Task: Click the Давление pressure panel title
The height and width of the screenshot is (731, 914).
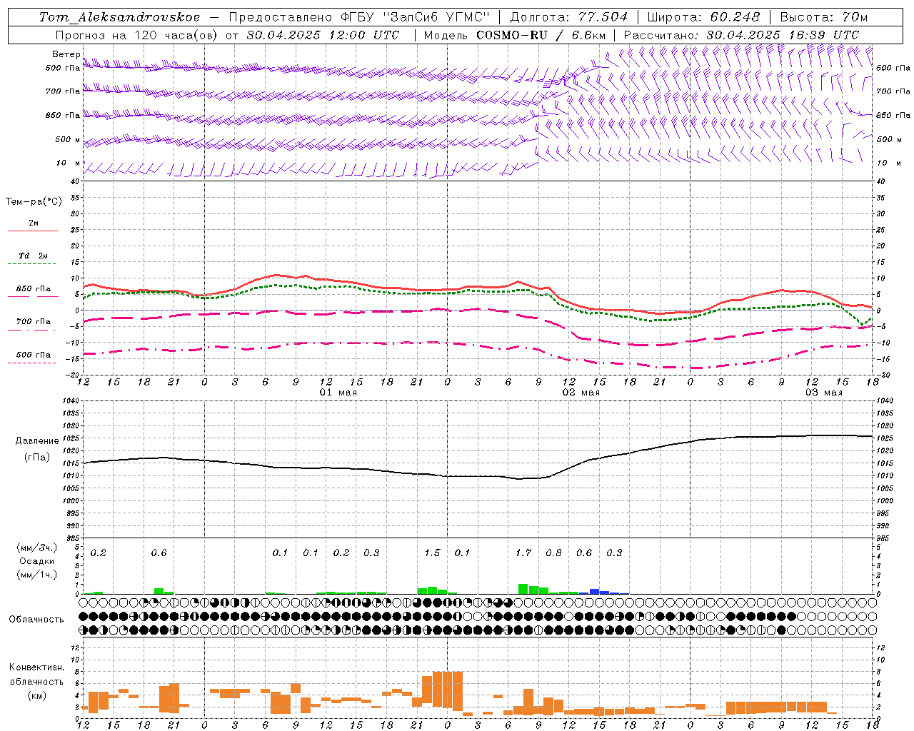Action: [x=37, y=441]
